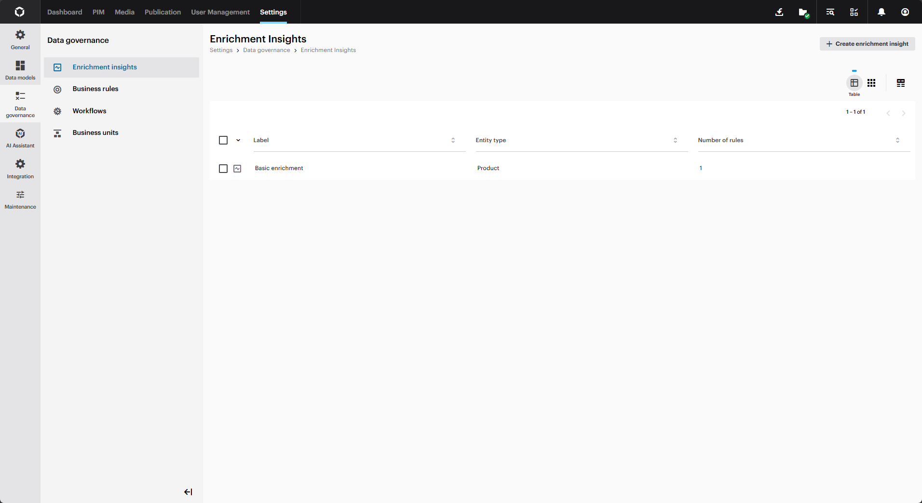This screenshot has height=503, width=922.
Task: Switch to the PIM menu tab
Action: pos(98,12)
